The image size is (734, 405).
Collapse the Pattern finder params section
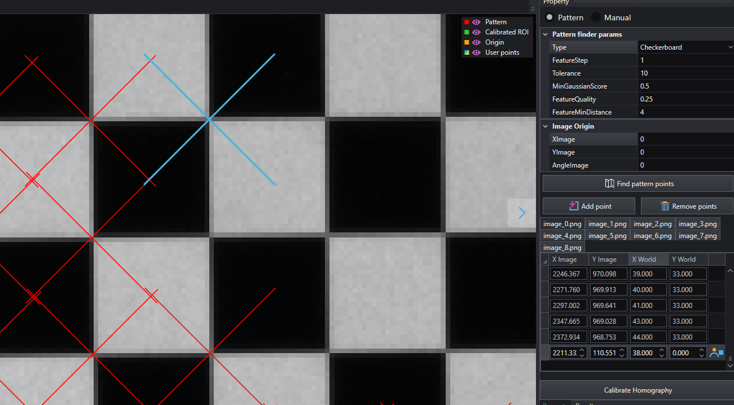tap(546, 34)
